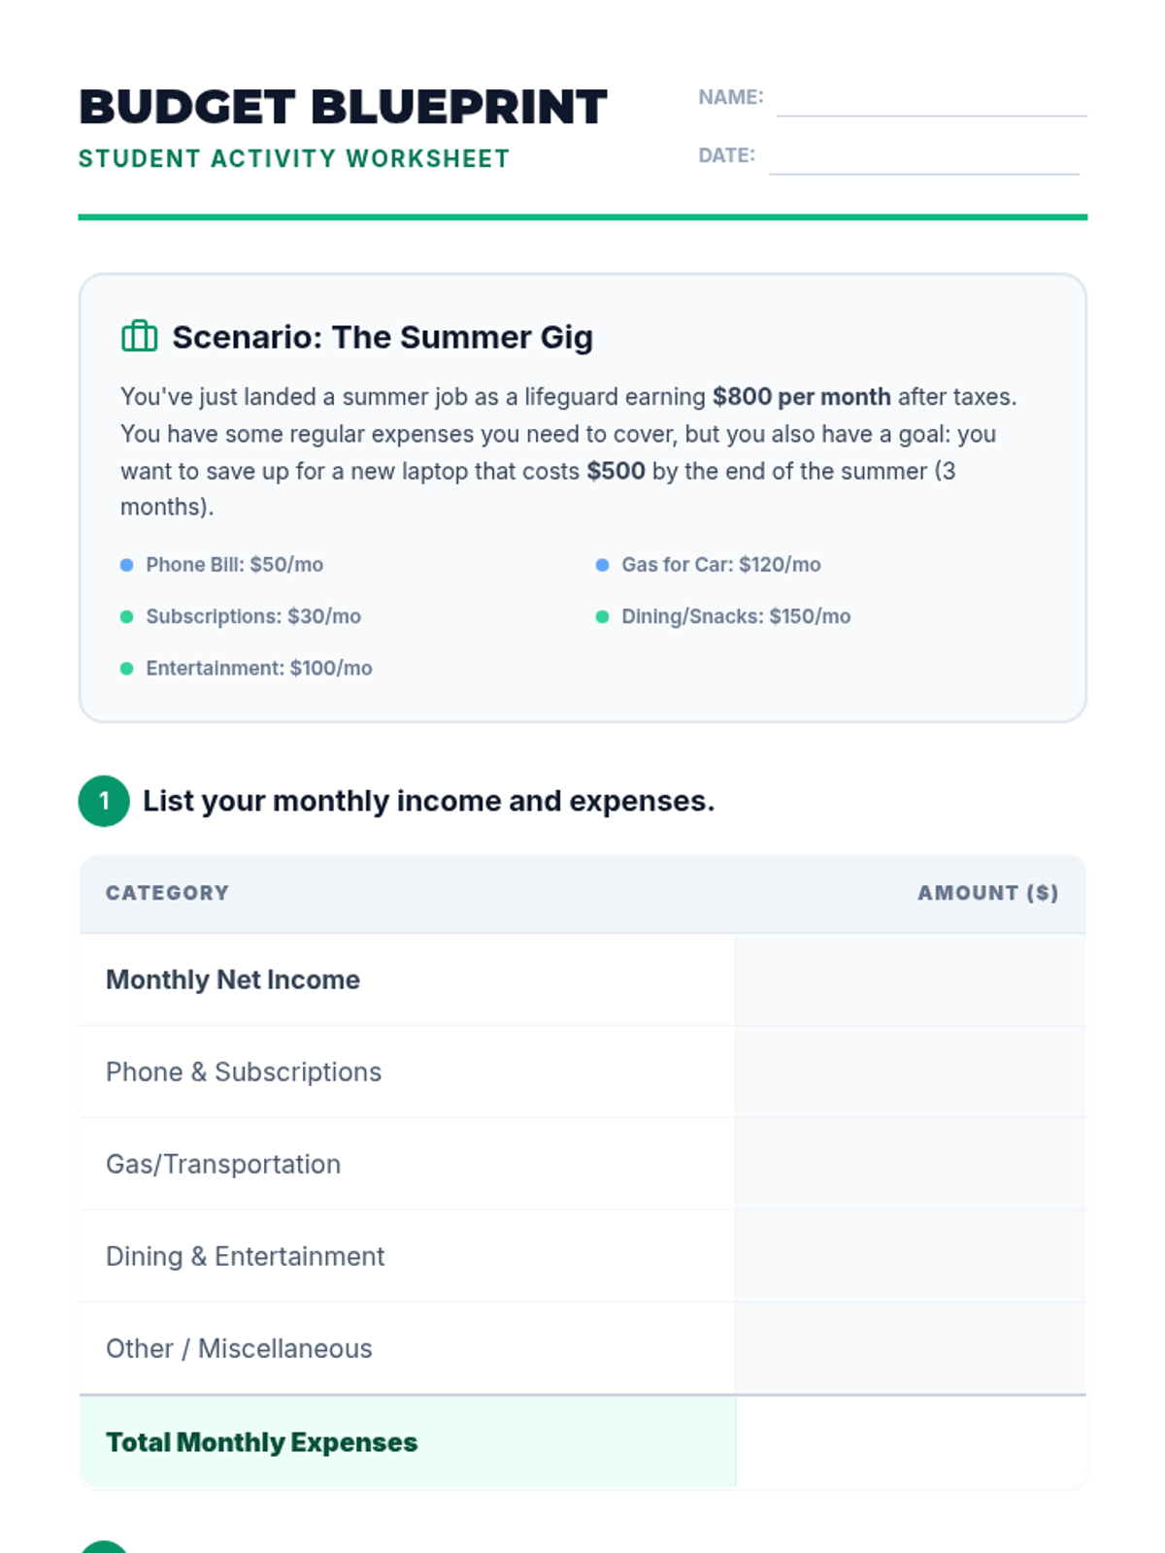Click the Scenario: The Summer Gig heading
This screenshot has width=1165, height=1553.
pos(383,337)
